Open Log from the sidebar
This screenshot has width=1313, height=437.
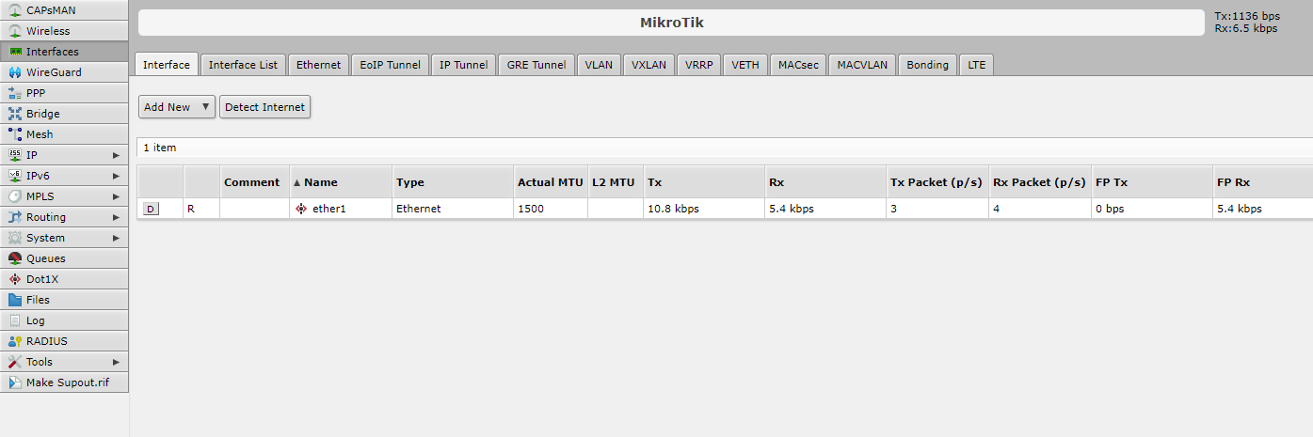pyautogui.click(x=36, y=320)
